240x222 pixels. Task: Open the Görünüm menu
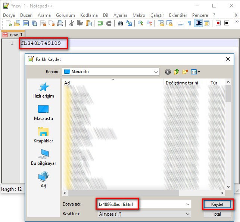[65, 15]
